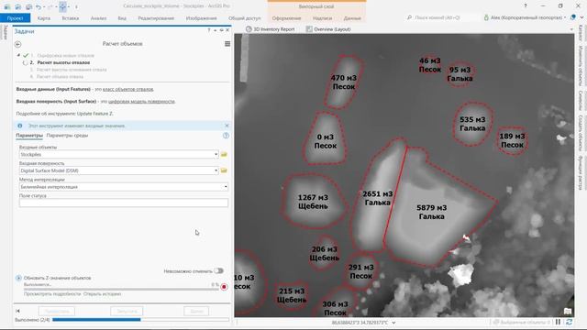
Task: Open the quick access toolbar customize arrow
Action: coord(76,6)
